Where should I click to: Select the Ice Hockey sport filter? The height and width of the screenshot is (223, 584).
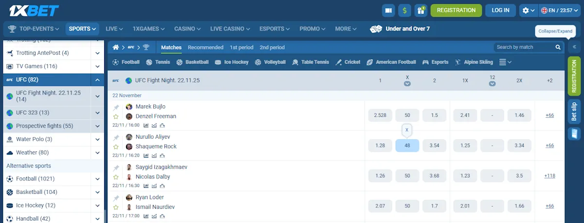click(232, 62)
